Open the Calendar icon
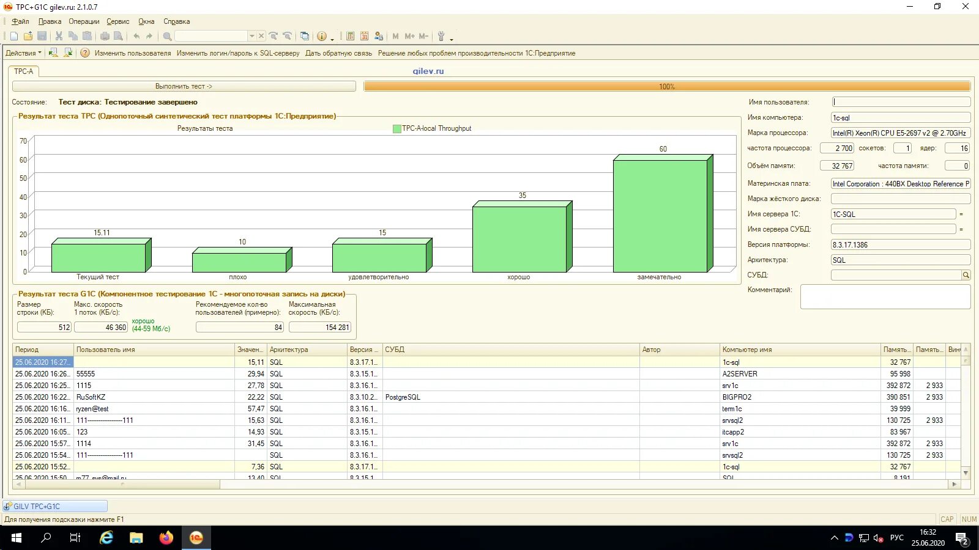Image resolution: width=979 pixels, height=550 pixels. (365, 36)
